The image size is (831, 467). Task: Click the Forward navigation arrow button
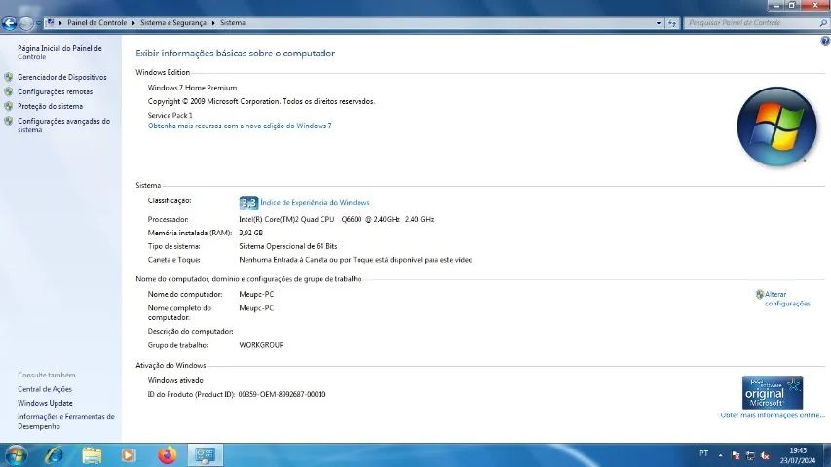[x=26, y=22]
